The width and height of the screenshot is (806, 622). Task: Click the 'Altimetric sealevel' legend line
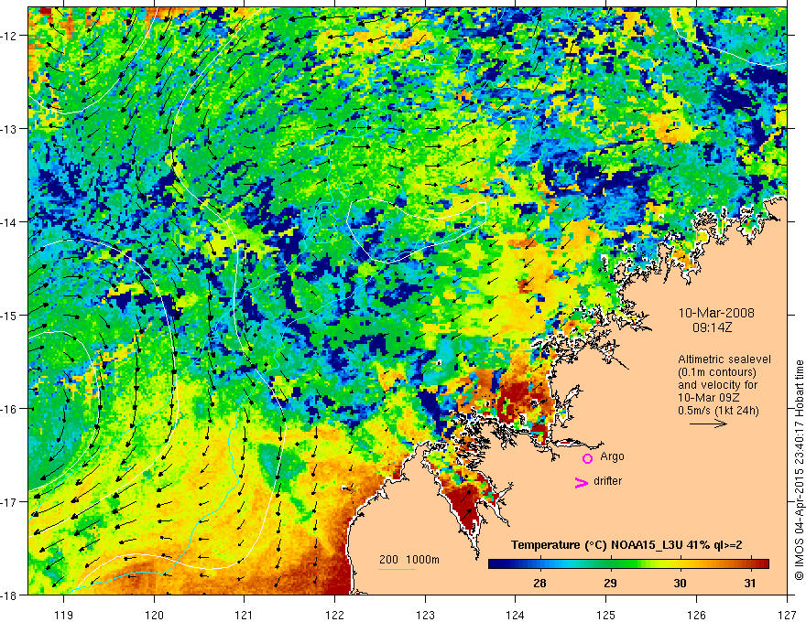click(724, 359)
